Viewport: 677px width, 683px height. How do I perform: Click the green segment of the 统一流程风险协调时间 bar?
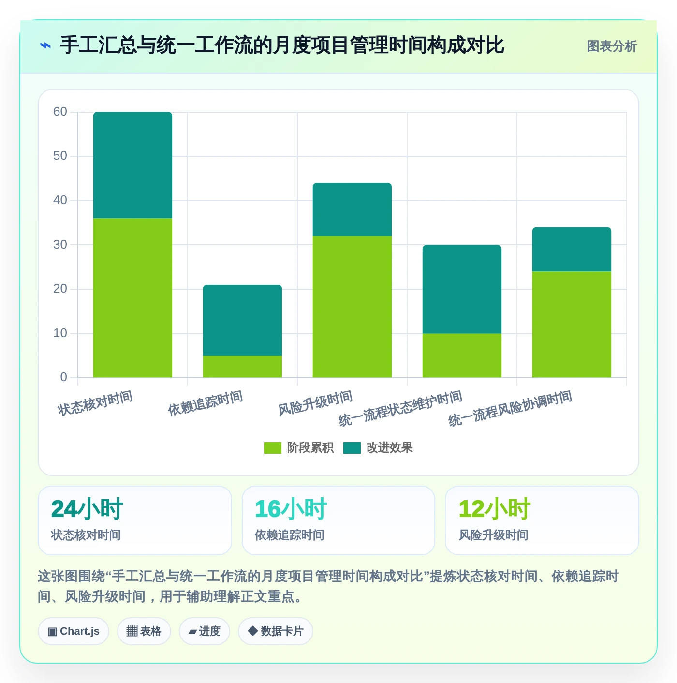[572, 325]
